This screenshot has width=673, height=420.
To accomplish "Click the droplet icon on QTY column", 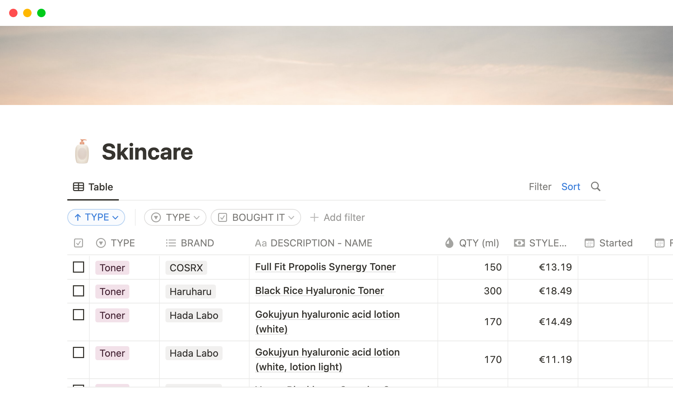I will pos(449,243).
